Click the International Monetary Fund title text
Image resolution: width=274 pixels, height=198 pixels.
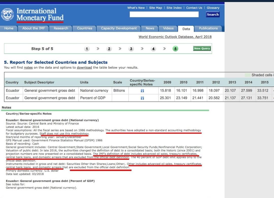[x=40, y=14]
